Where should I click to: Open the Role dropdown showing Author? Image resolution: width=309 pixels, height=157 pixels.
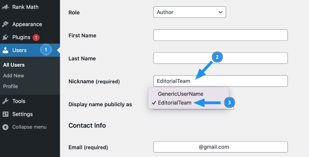190,12
